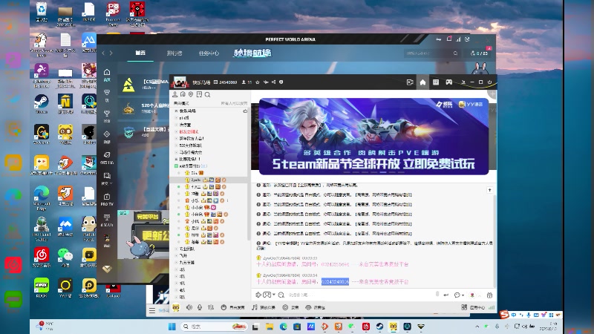Open File Explorer from the taskbar

270,327
